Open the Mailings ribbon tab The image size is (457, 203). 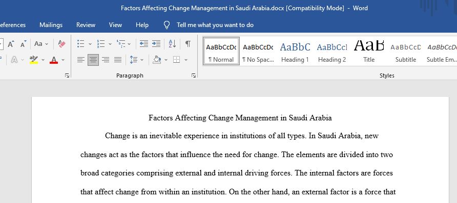click(x=51, y=25)
